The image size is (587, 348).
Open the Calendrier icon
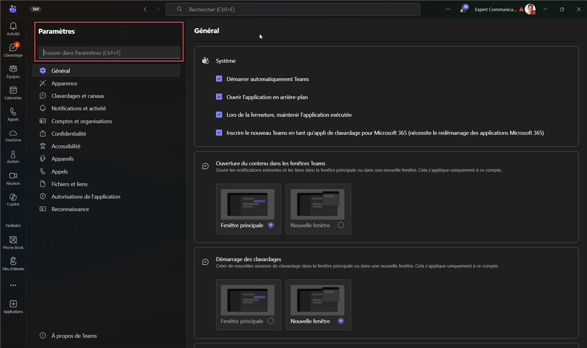(13, 92)
